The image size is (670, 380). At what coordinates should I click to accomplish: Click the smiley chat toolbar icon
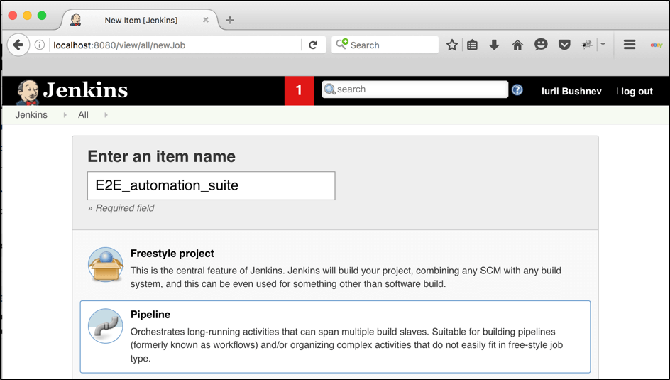click(x=541, y=45)
